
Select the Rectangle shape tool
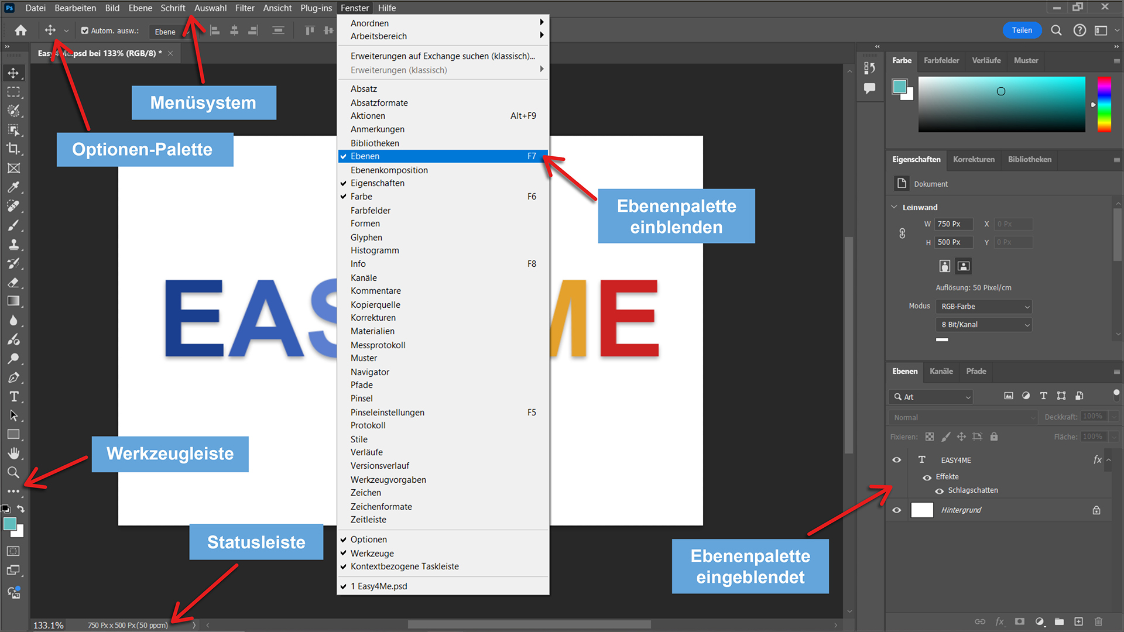(13, 434)
